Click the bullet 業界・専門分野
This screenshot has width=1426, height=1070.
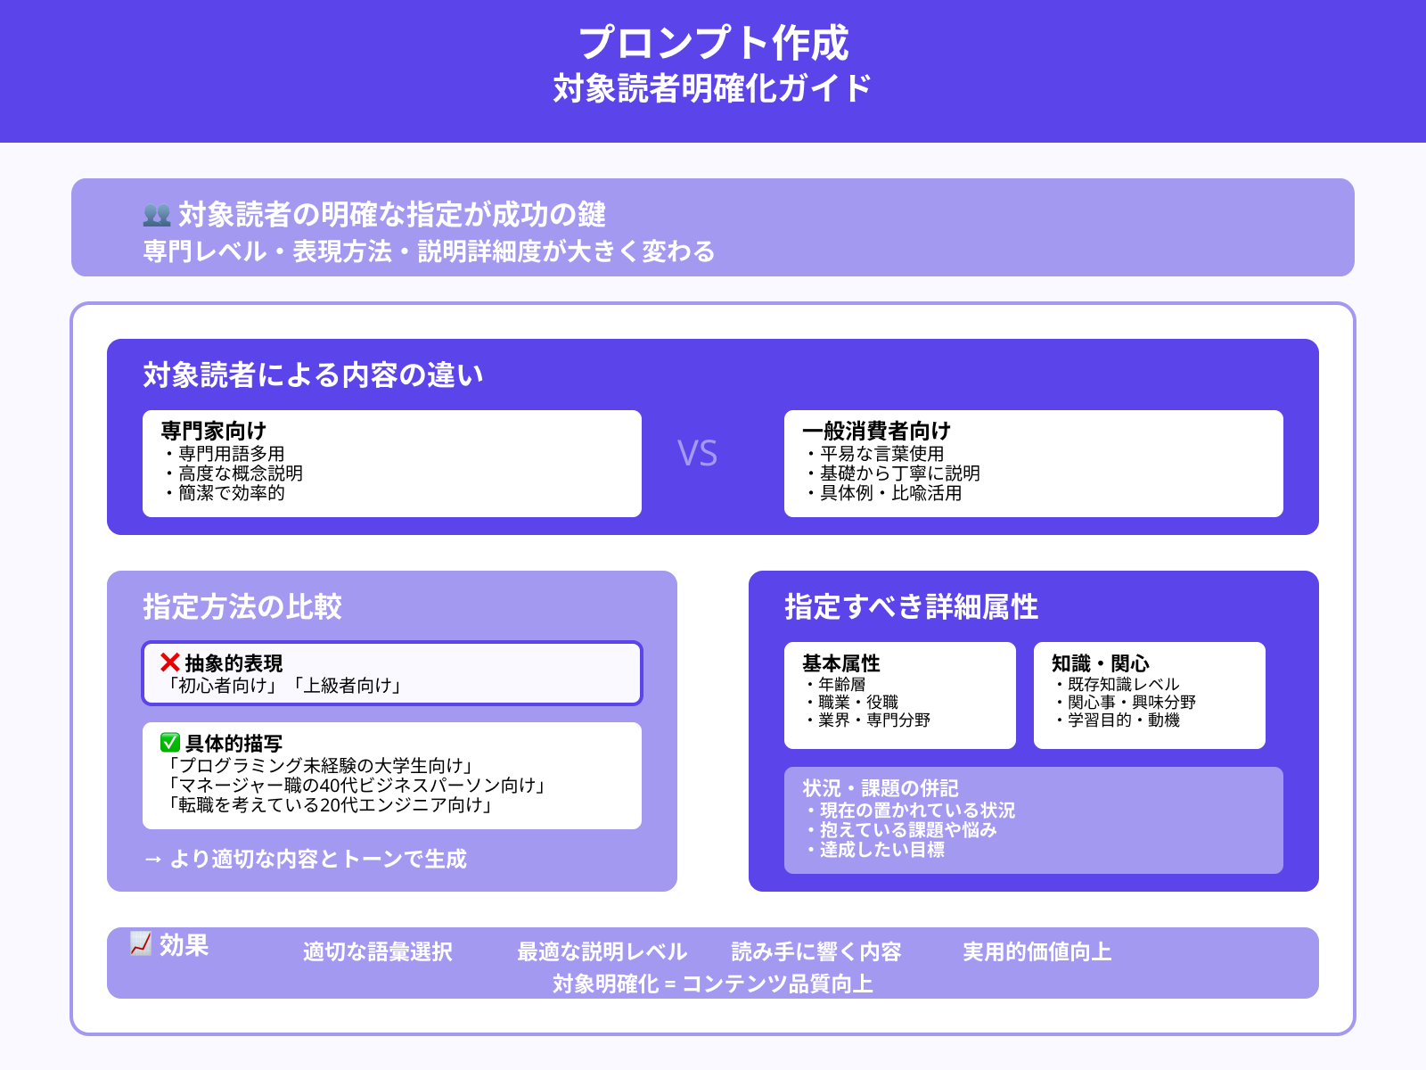click(866, 720)
